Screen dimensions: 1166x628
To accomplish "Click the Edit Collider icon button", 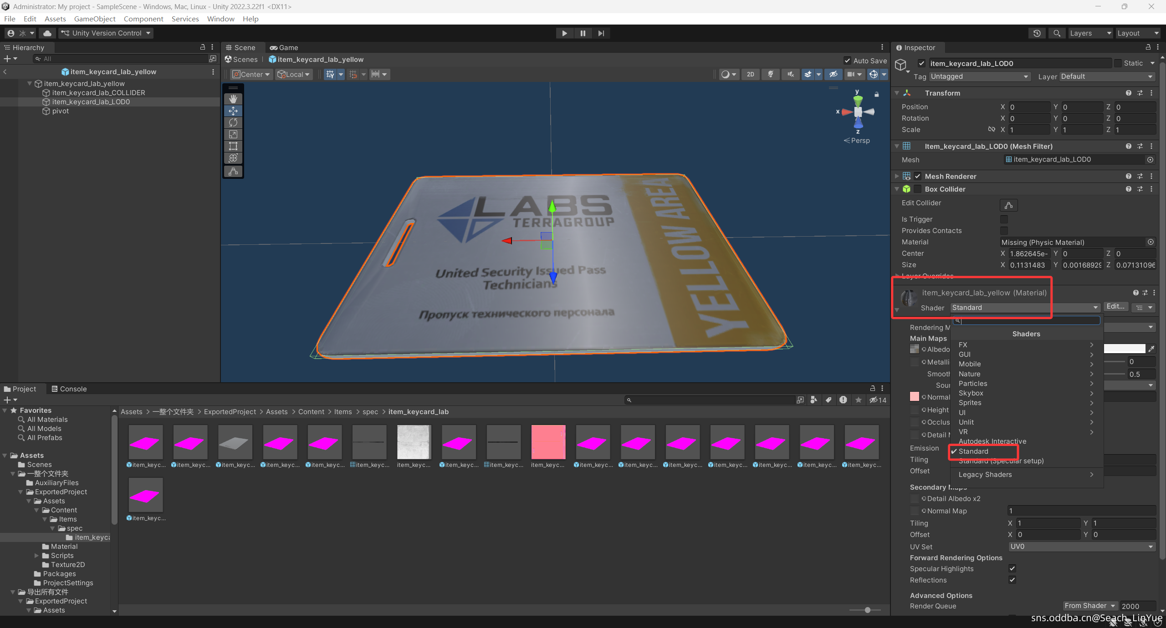I will [1008, 205].
